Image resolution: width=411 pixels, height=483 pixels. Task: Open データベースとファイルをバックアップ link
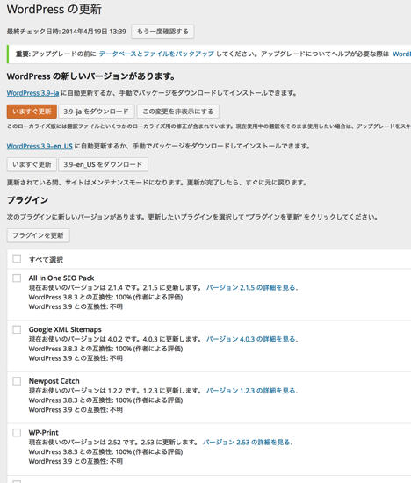tap(156, 54)
